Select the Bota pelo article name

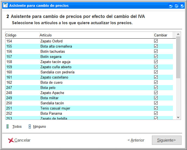(x=48, y=88)
